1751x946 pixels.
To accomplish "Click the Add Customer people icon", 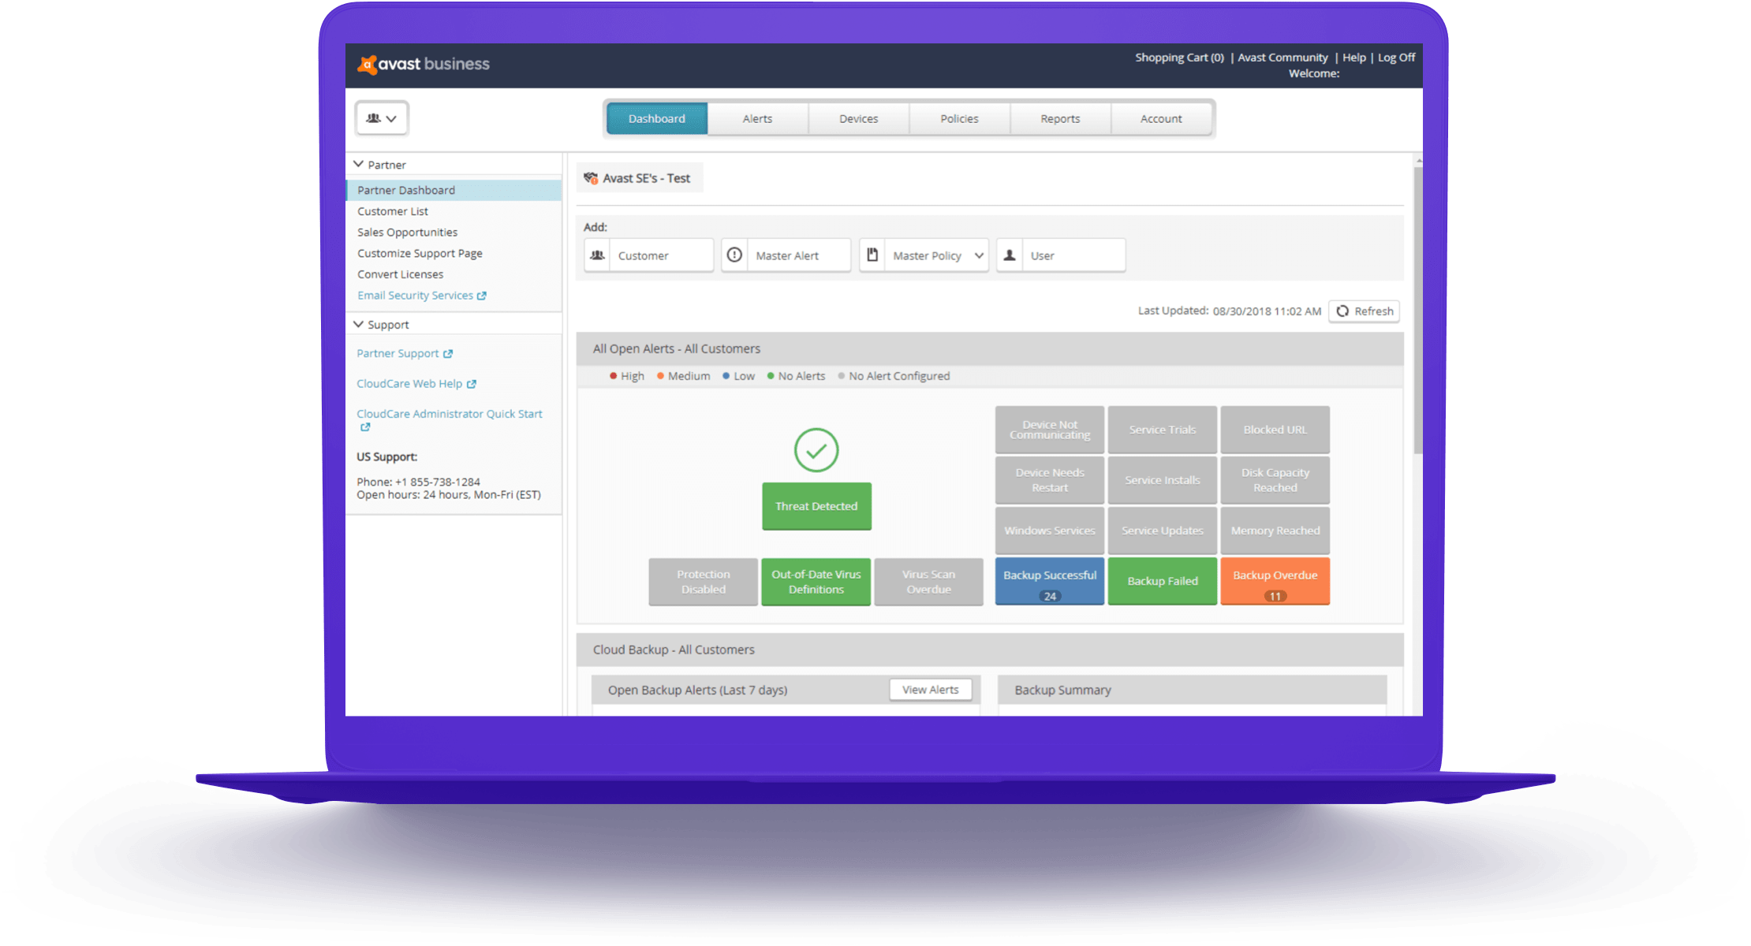I will [x=597, y=255].
